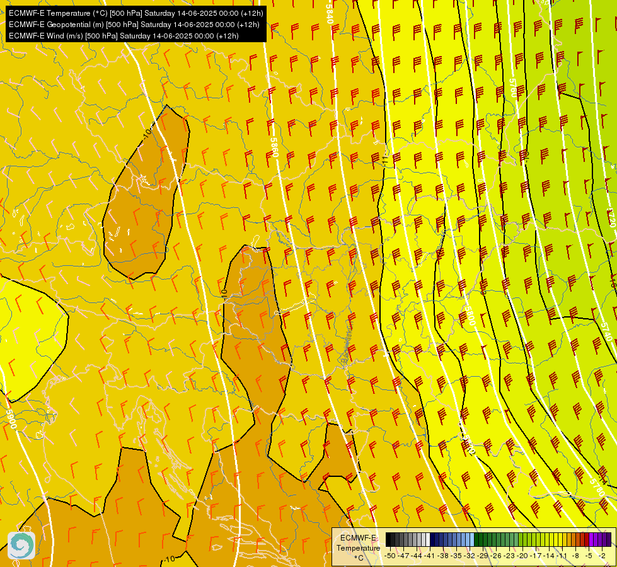
Task: Click the -20 value in the legend
Action: pyautogui.click(x=522, y=556)
